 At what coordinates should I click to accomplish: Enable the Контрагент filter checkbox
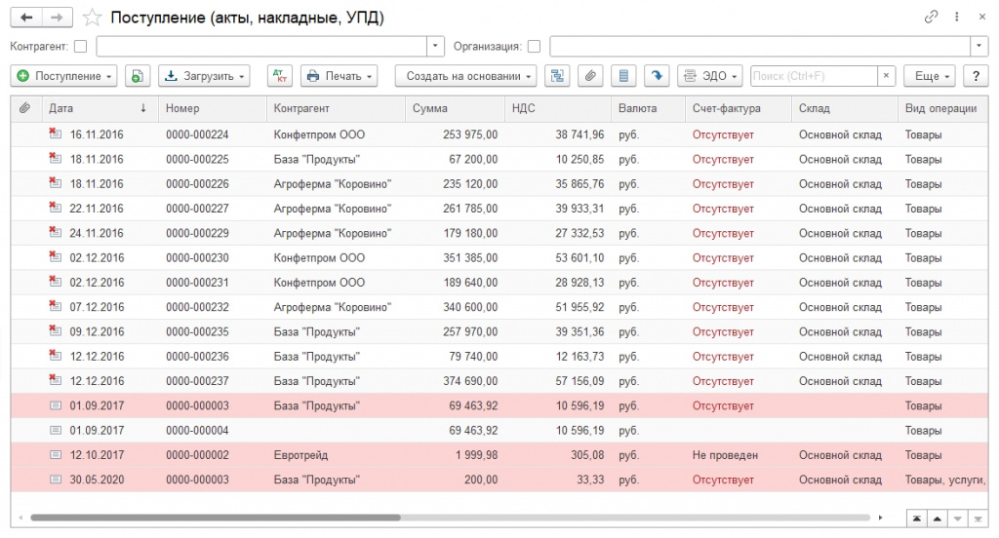pos(80,47)
